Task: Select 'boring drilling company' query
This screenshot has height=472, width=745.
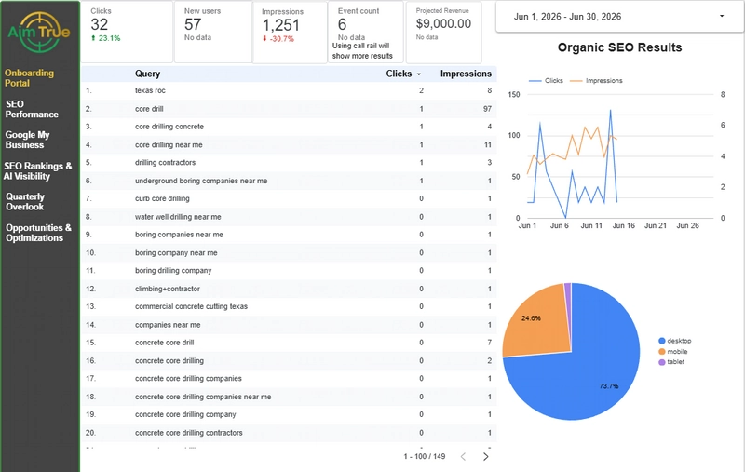Action: click(173, 271)
